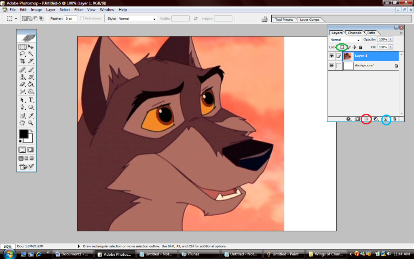Select the Crop tool
414x259 pixels.
click(x=22, y=61)
